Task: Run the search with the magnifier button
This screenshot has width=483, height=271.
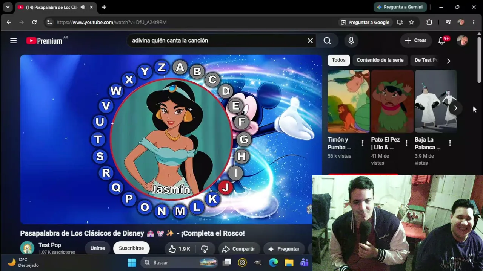Action: pyautogui.click(x=327, y=41)
